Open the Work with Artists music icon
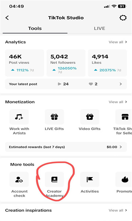The width and height of the screenshot is (132, 221). point(19,117)
